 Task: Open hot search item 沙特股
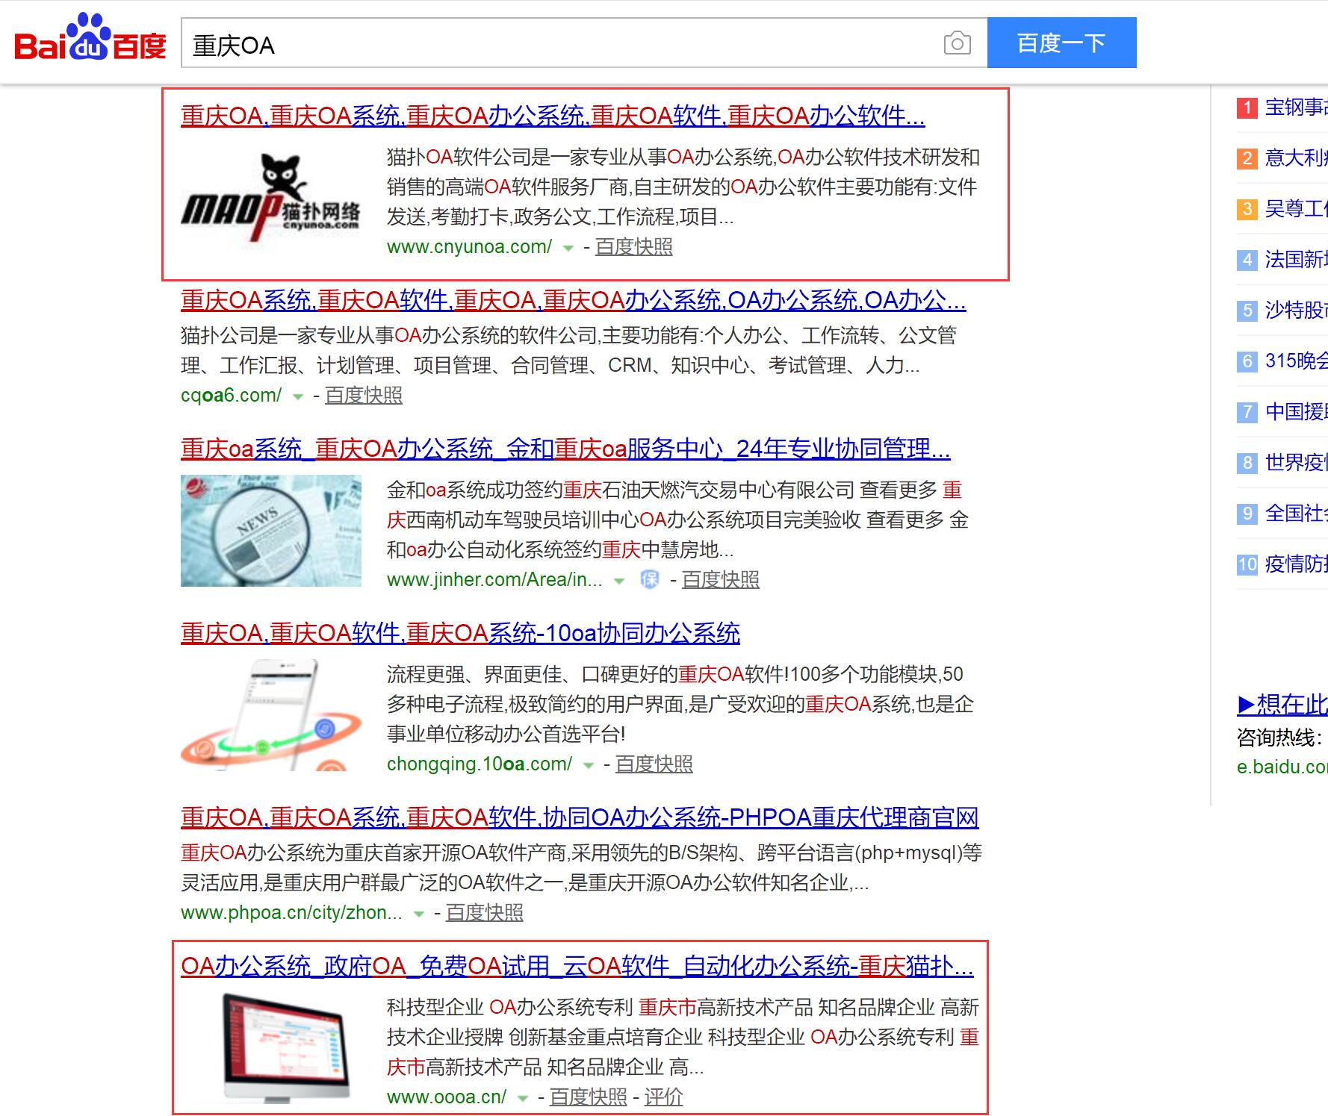coord(1296,311)
